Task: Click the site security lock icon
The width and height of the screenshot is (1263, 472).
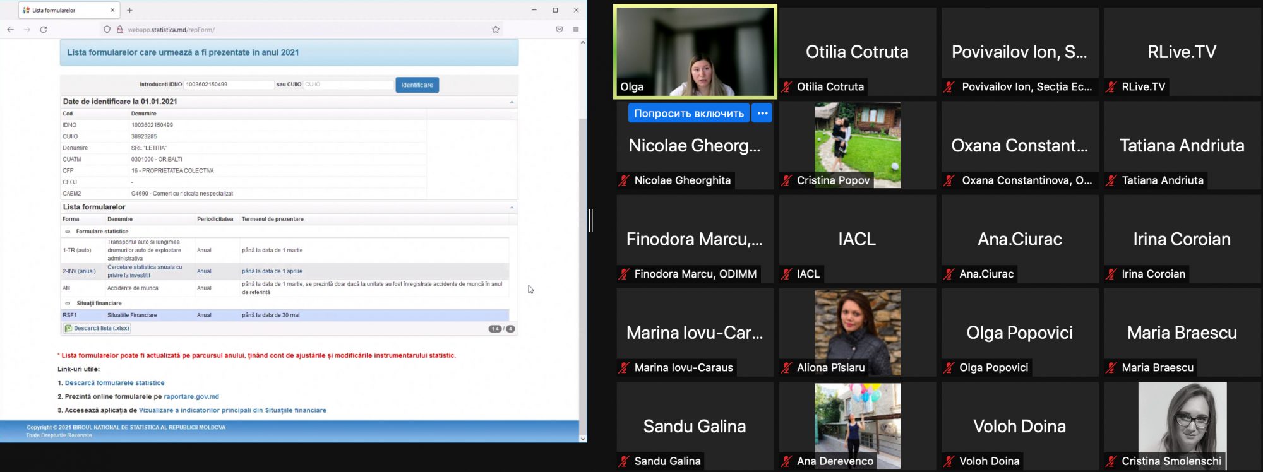Action: pyautogui.click(x=119, y=30)
